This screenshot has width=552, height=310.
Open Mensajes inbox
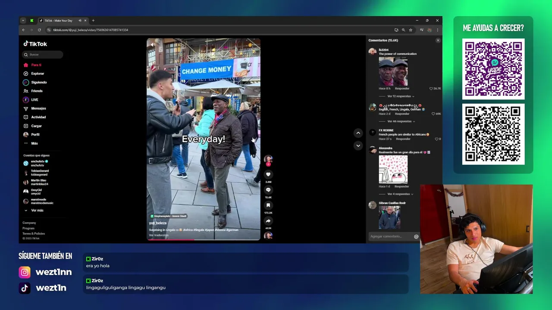click(34, 108)
